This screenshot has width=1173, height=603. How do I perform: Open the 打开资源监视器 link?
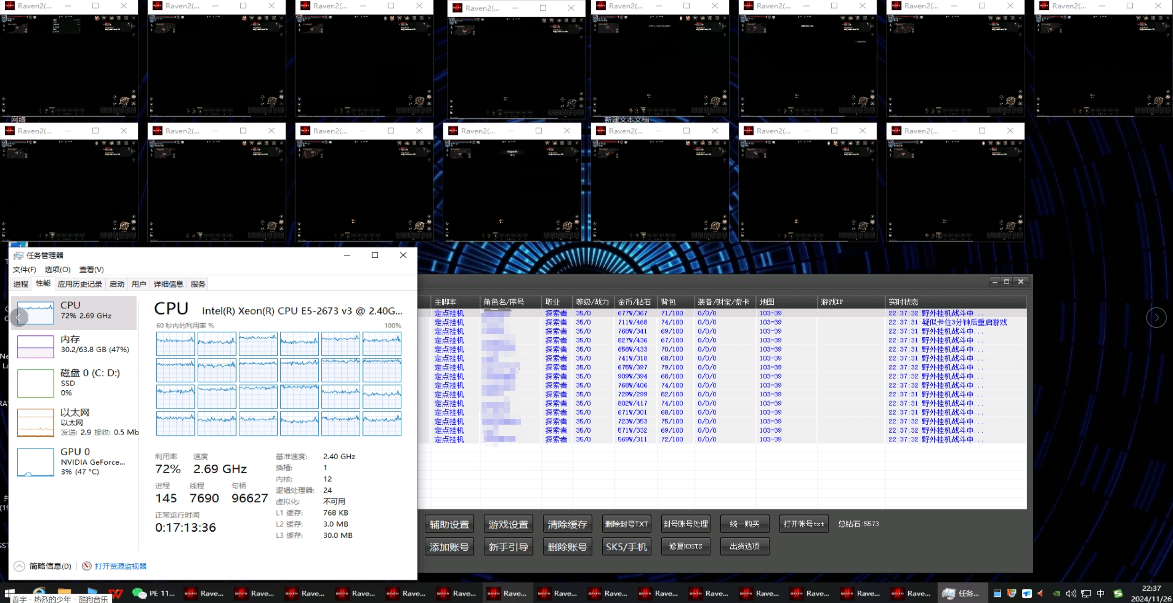point(120,566)
